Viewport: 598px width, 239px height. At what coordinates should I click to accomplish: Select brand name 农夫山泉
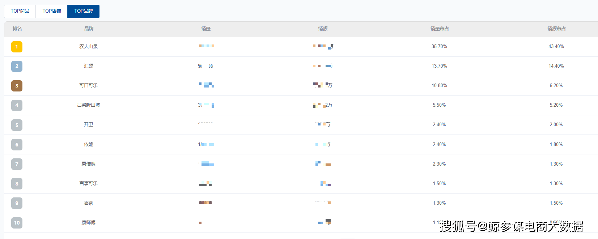coord(89,46)
